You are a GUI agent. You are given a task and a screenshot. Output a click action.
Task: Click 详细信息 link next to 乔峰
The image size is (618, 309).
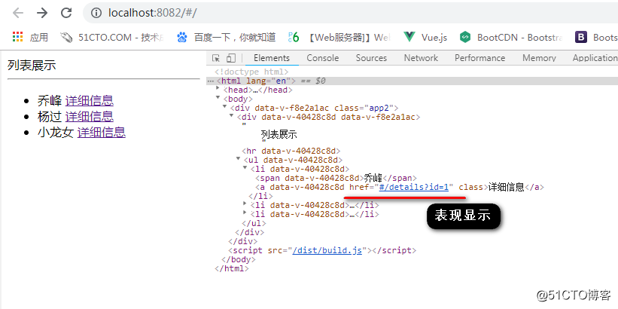pyautogui.click(x=90, y=101)
